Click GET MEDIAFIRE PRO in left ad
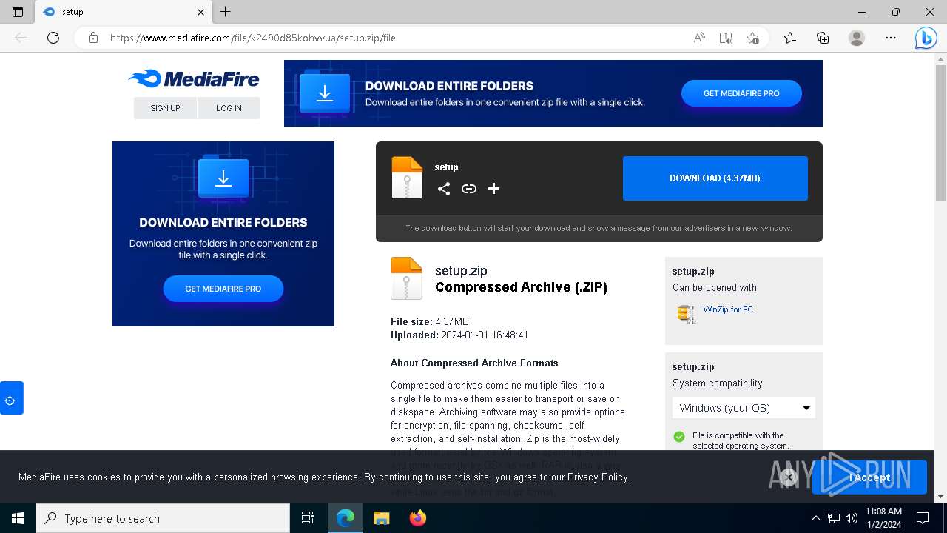This screenshot has height=533, width=947. (223, 289)
